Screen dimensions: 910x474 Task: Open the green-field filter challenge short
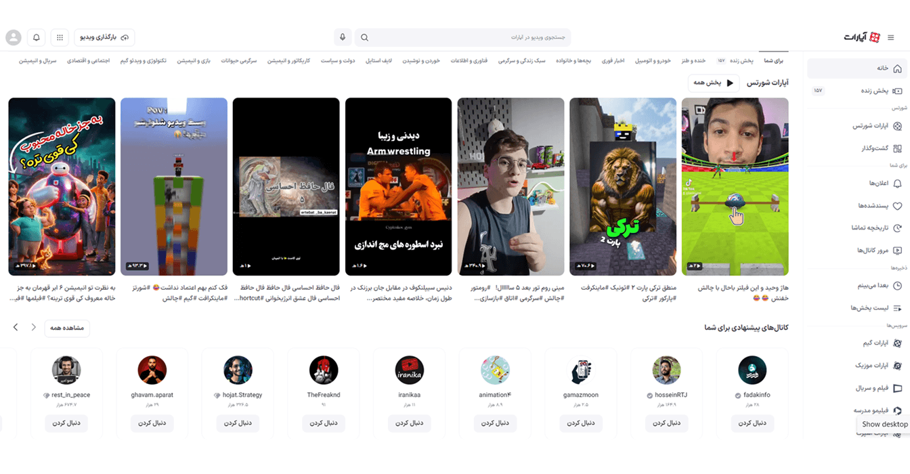(x=735, y=187)
